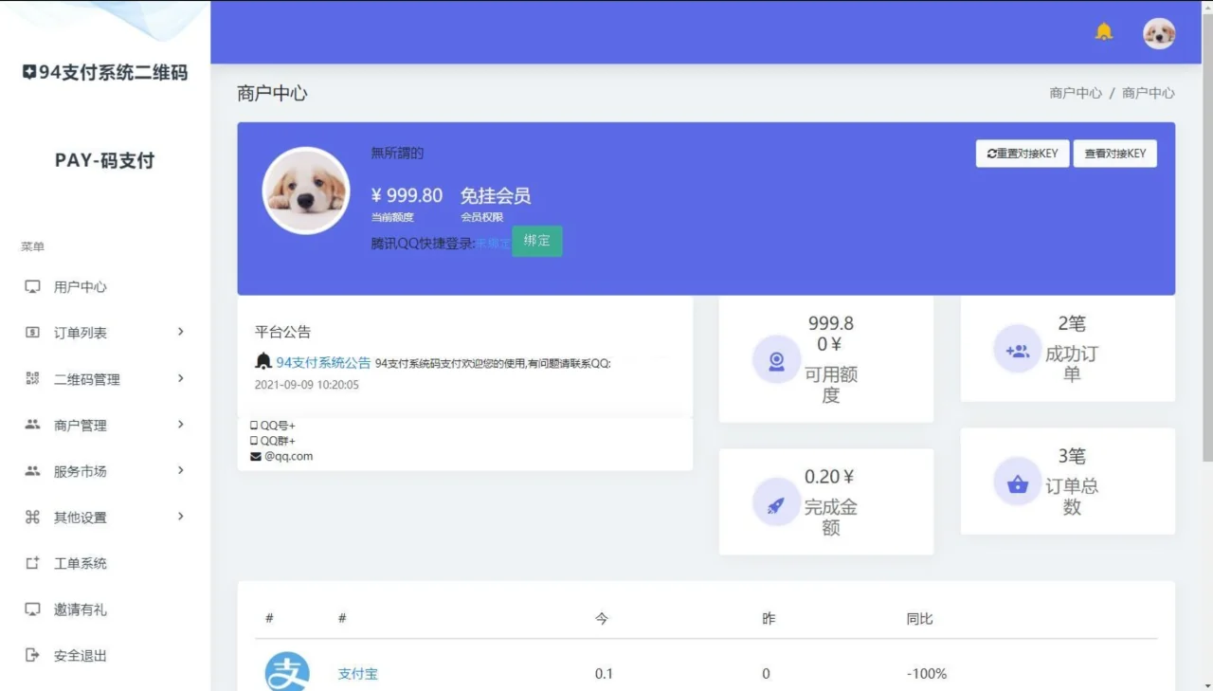Click the available quota webcam icon
This screenshot has height=691, width=1213.
coord(776,361)
